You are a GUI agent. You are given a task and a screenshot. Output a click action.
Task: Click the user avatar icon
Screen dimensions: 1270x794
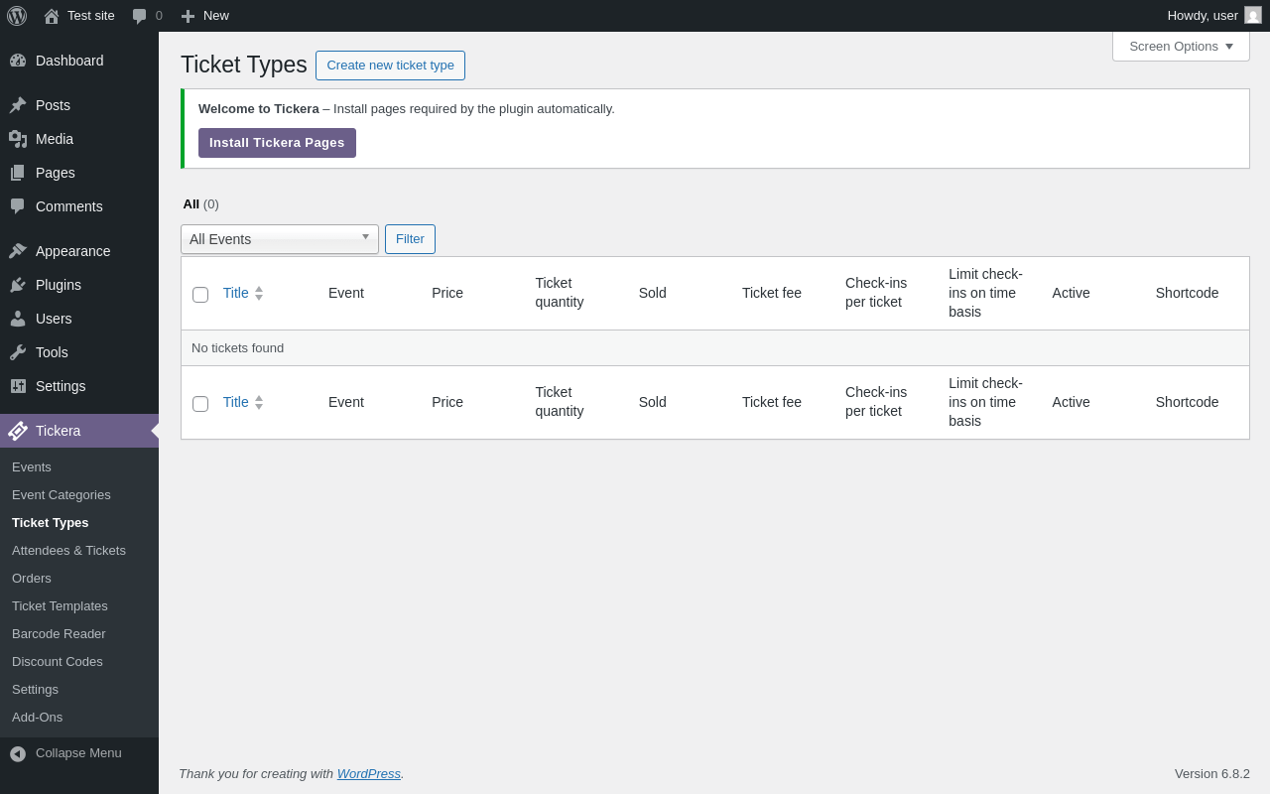[1253, 15]
